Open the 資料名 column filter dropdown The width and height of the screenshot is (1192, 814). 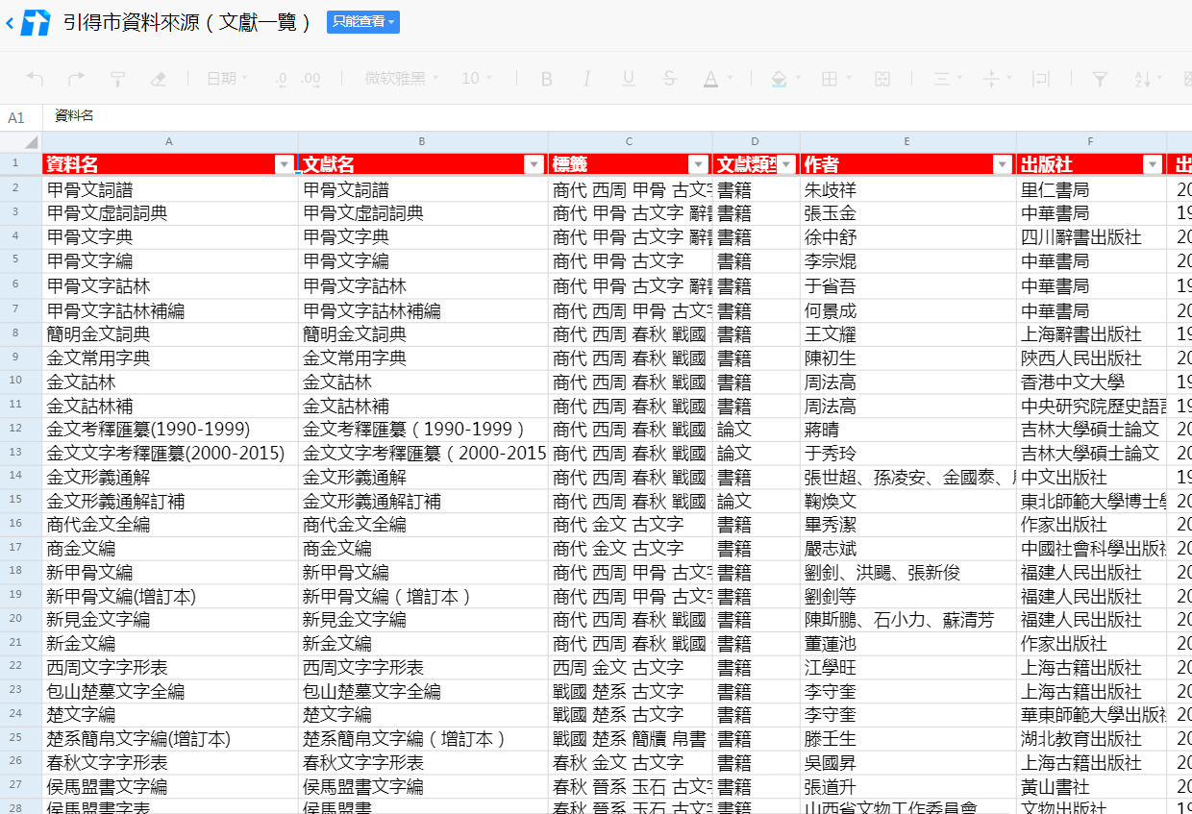coord(284,164)
